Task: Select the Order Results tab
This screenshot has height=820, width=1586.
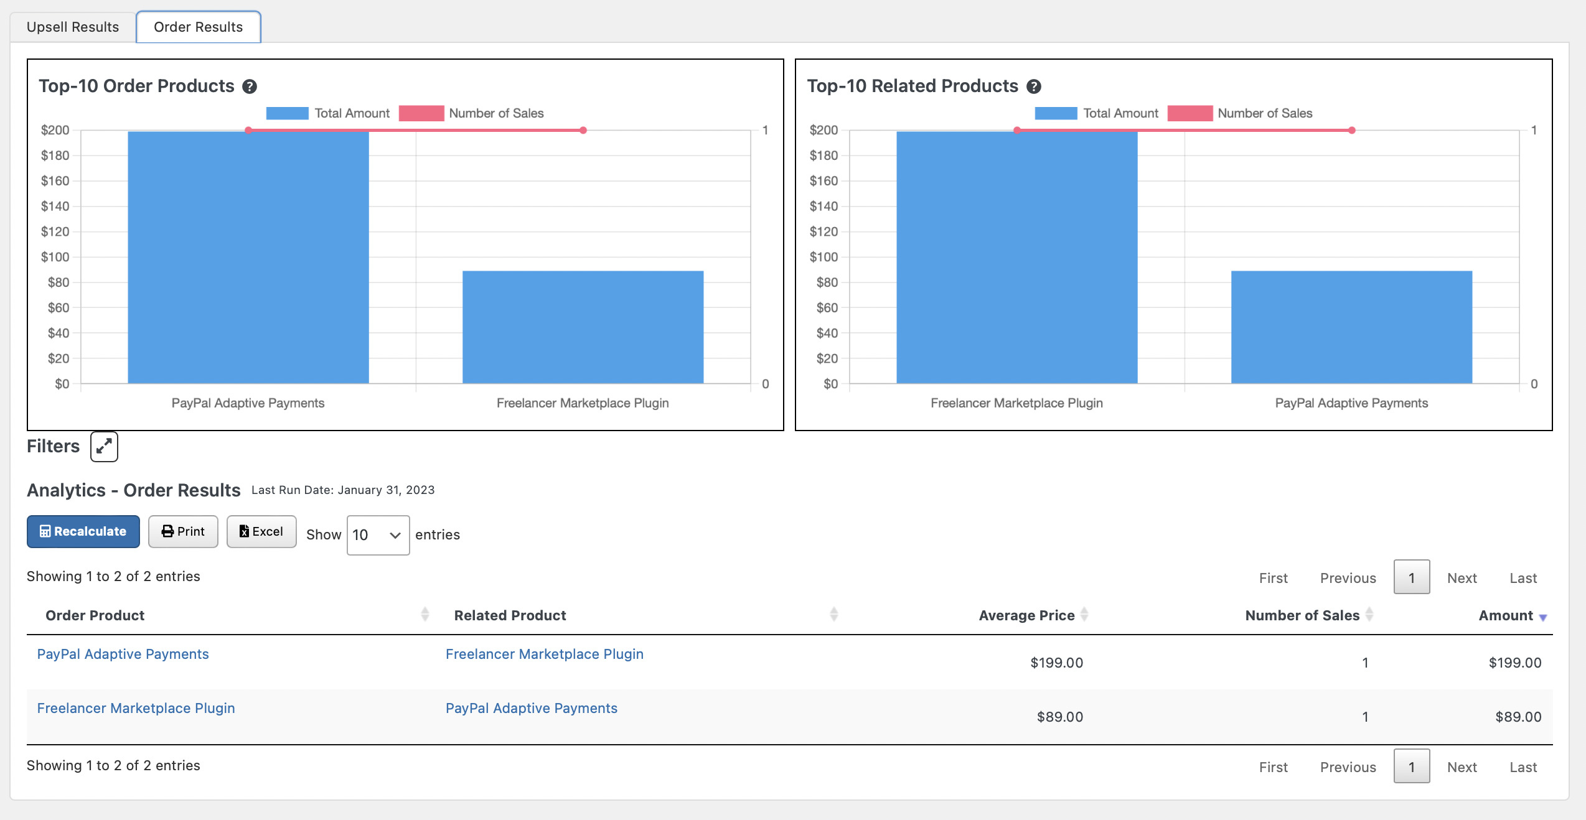Action: pyautogui.click(x=198, y=27)
